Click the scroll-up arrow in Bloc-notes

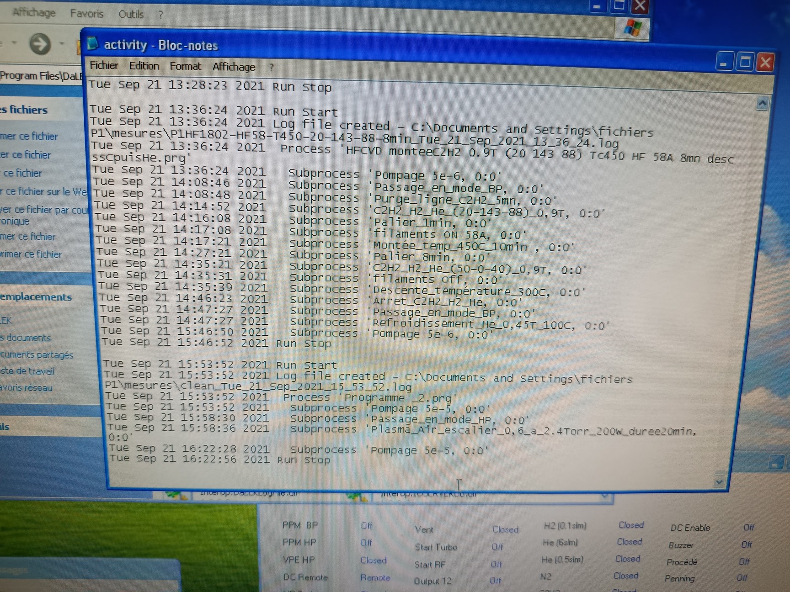click(x=762, y=104)
